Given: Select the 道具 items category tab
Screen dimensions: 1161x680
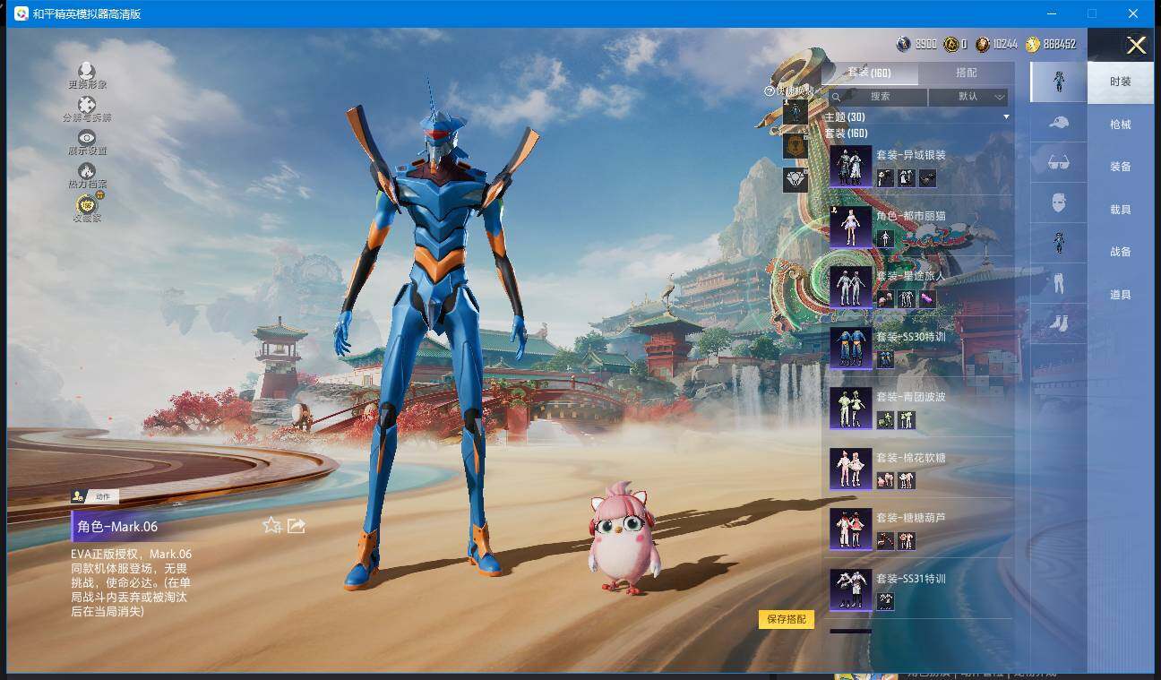Looking at the screenshot, I should click(x=1120, y=295).
